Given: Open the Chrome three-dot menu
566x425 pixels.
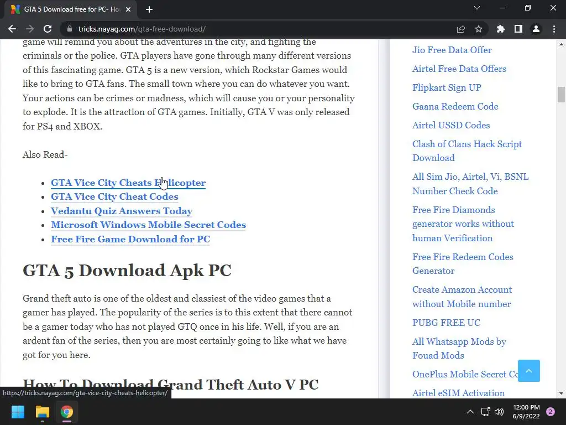Looking at the screenshot, I should pos(554,29).
